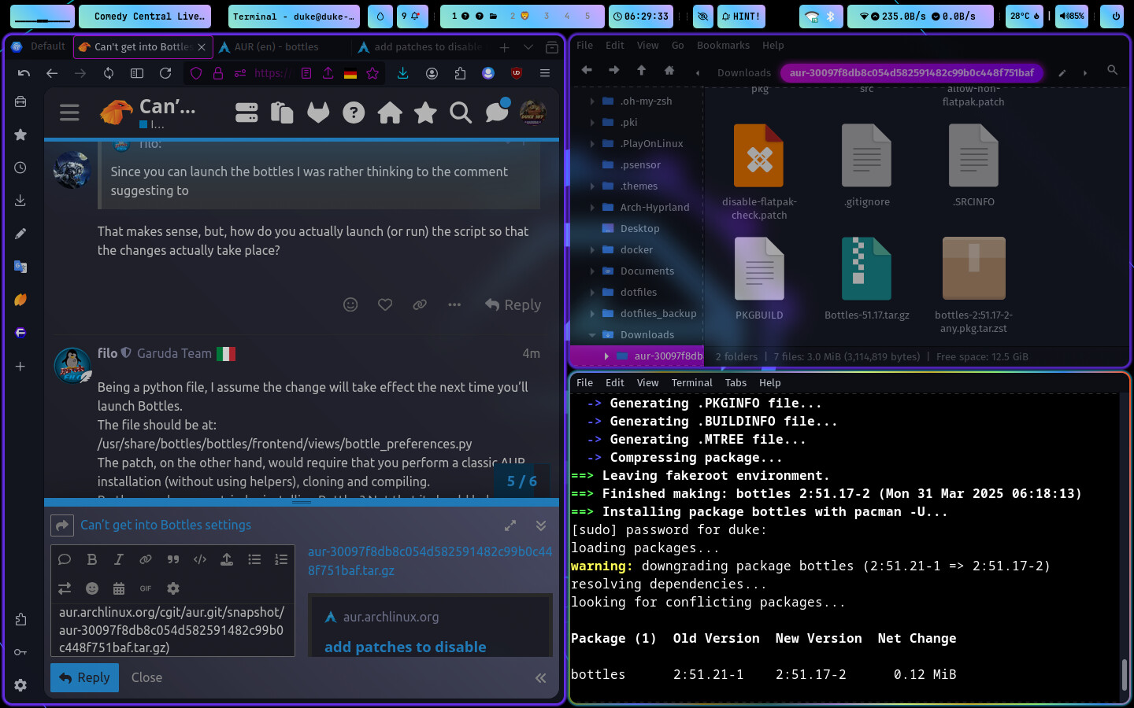Open the emoji reaction smiley on post

point(350,304)
